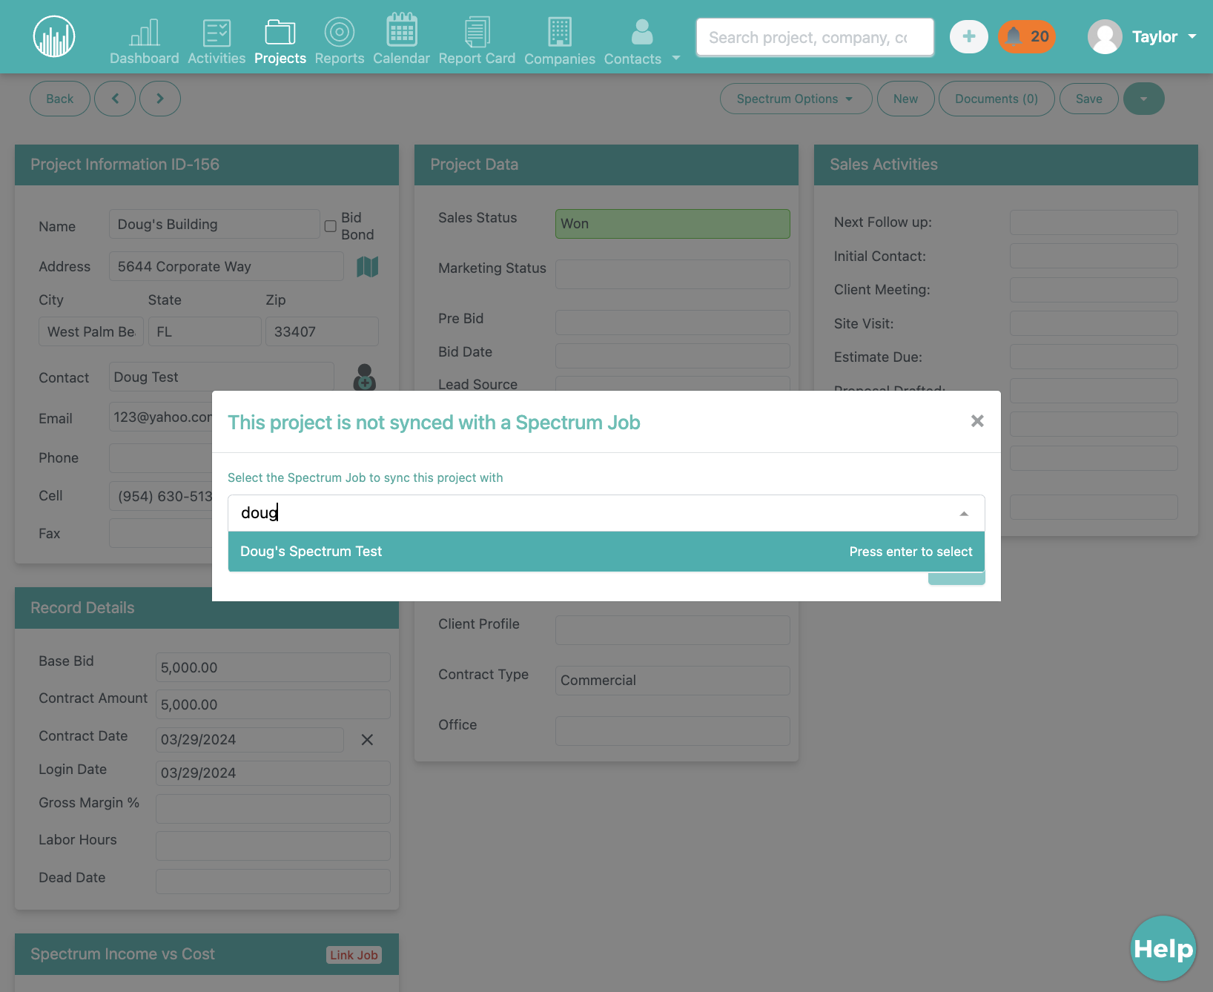1213x992 pixels.
Task: Open the Help chat bubble
Action: [1163, 949]
